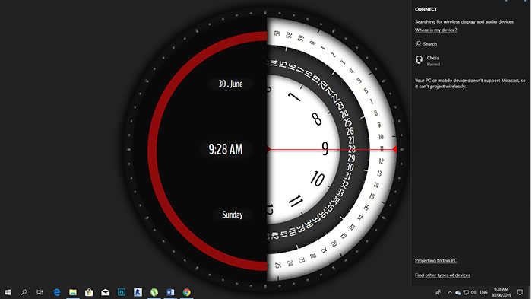Launch Microsoft Edge from the taskbar
This screenshot has height=299, width=532.
click(x=57, y=292)
